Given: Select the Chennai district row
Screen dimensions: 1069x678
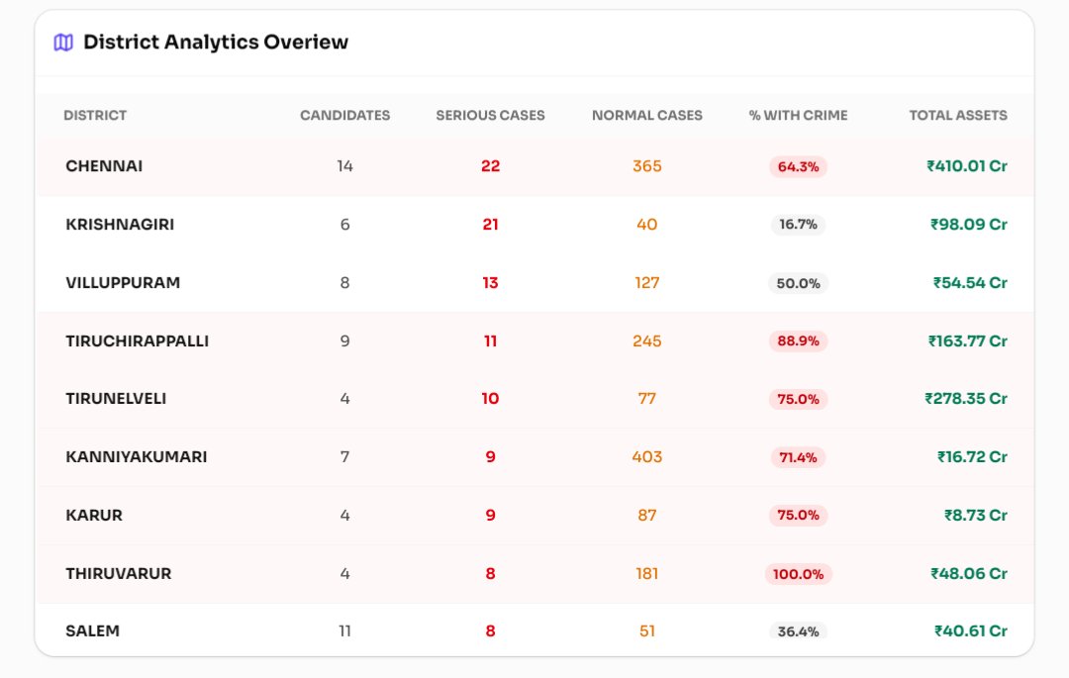Looking at the screenshot, I should click(104, 166).
